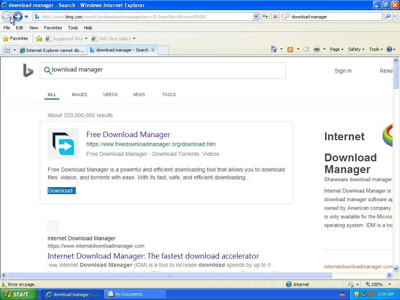Click the browser Back arrow button
The image size is (400, 300).
pyautogui.click(x=6, y=17)
